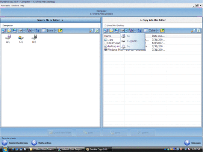Click Table view button in destination toolbar
Viewport: 203px width, 152px height.
pyautogui.click(x=150, y=30)
